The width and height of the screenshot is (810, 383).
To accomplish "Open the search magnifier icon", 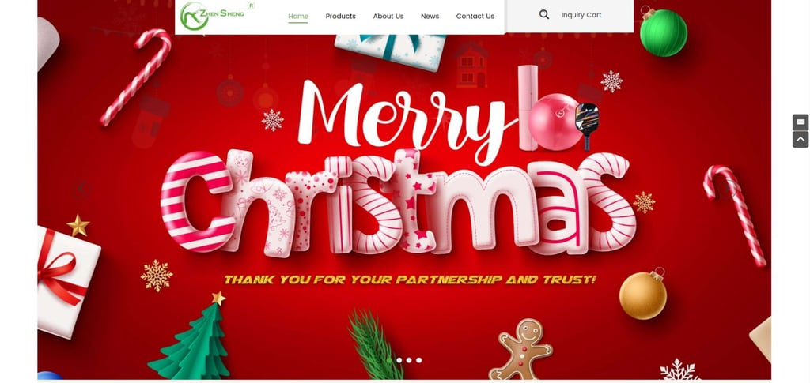I will 544,15.
